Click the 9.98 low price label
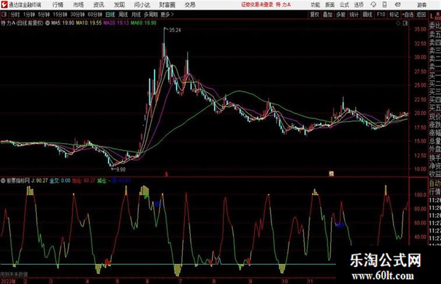This screenshot has height=284, width=441. [121, 170]
